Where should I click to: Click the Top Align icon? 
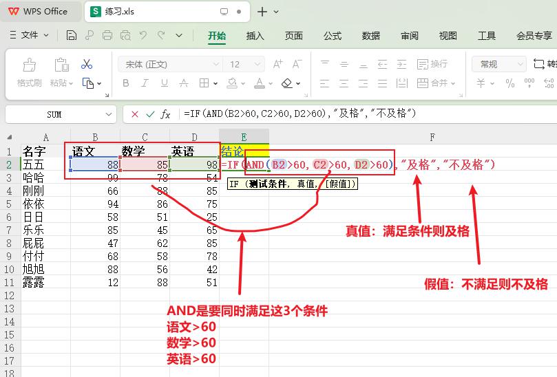click(x=325, y=64)
